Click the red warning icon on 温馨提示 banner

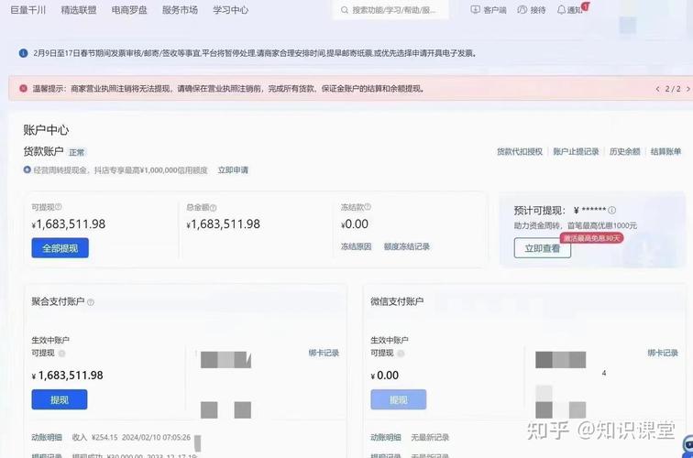click(24, 88)
